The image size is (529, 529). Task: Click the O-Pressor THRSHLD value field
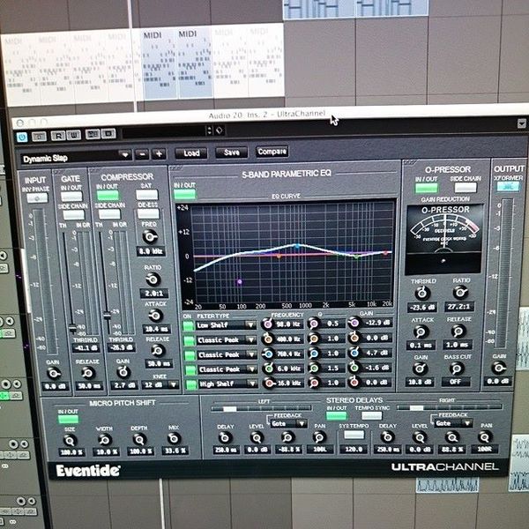(422, 308)
